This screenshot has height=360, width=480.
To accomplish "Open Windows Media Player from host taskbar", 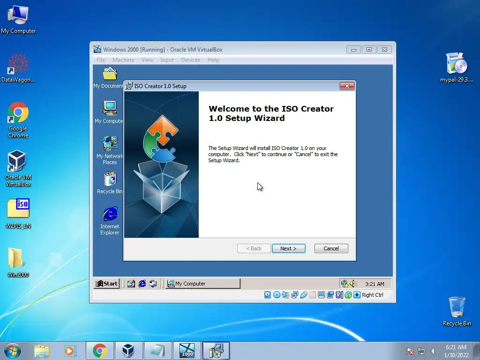I will click(x=70, y=351).
